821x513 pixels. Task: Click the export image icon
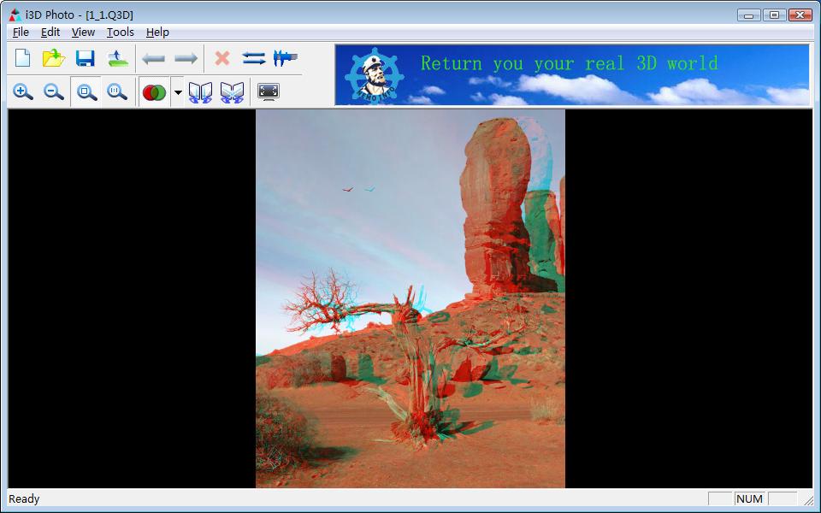pyautogui.click(x=118, y=58)
